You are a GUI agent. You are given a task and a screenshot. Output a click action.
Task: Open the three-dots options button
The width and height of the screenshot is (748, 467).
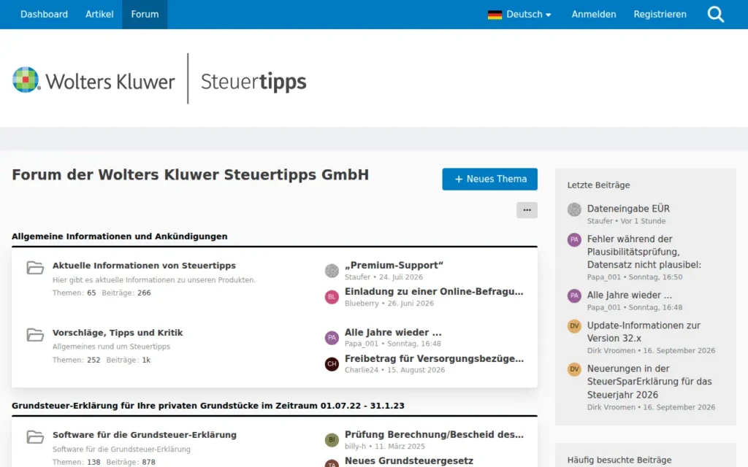tap(527, 210)
